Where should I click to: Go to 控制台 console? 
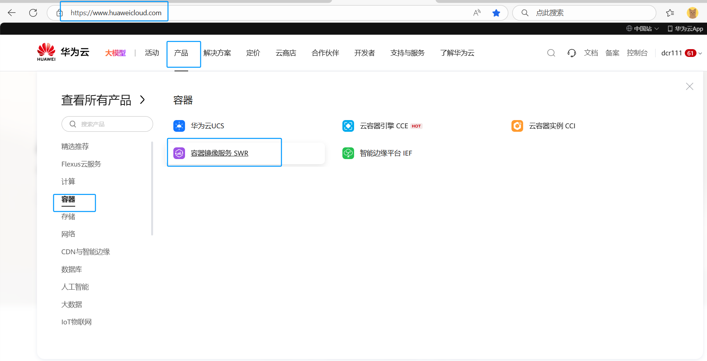point(637,53)
